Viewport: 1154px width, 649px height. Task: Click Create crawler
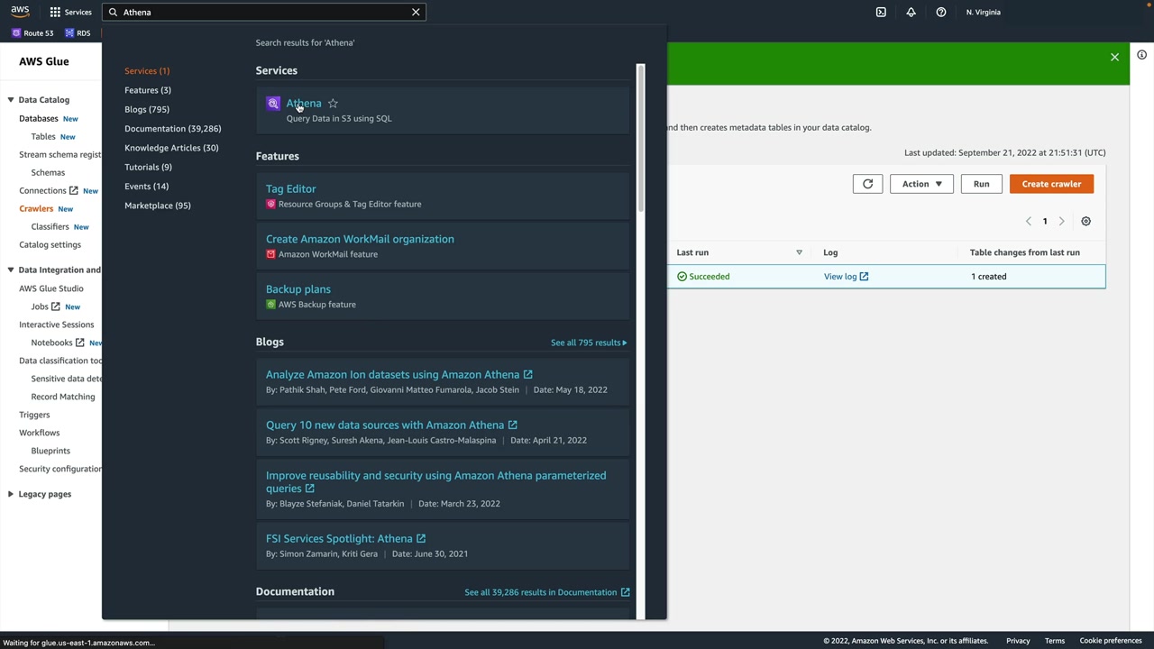coord(1051,184)
